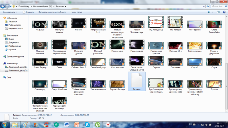Change view with the view icon button
This screenshot has width=228, height=128.
tap(209, 12)
